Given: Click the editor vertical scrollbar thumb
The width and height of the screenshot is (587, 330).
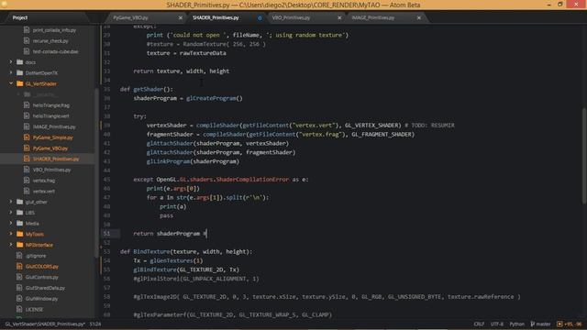Looking at the screenshot, I should [x=584, y=156].
